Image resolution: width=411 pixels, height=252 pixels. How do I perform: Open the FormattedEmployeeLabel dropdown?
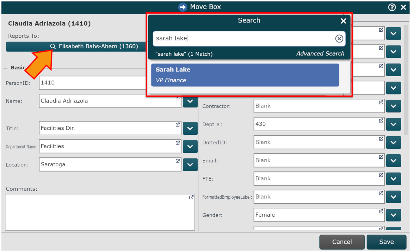(x=393, y=197)
